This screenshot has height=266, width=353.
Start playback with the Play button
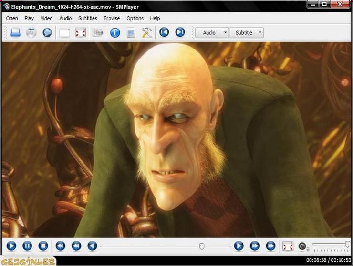coord(11,246)
